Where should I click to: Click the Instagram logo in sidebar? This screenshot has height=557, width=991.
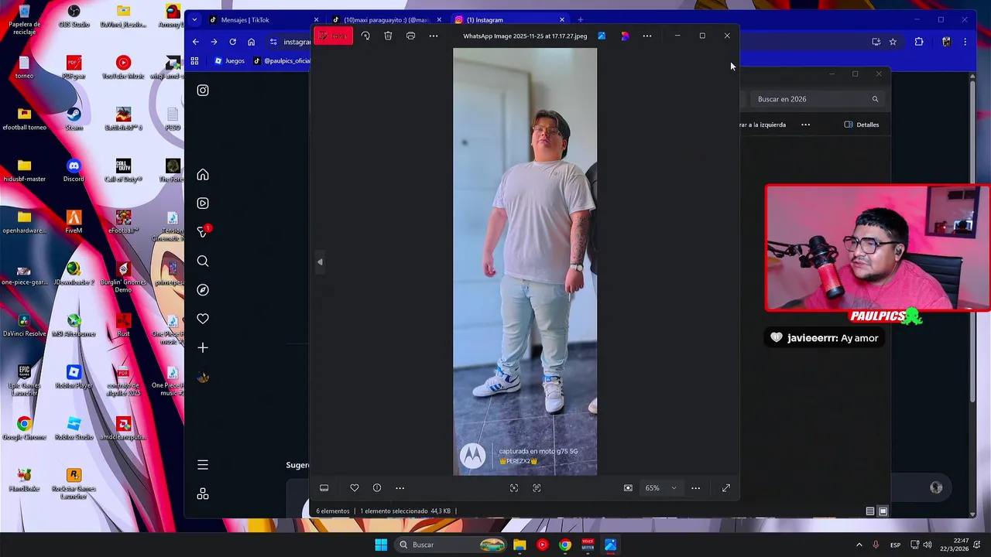(x=203, y=91)
